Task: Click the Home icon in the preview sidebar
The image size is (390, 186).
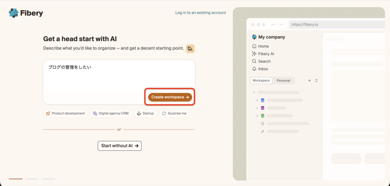Action: coord(254,46)
